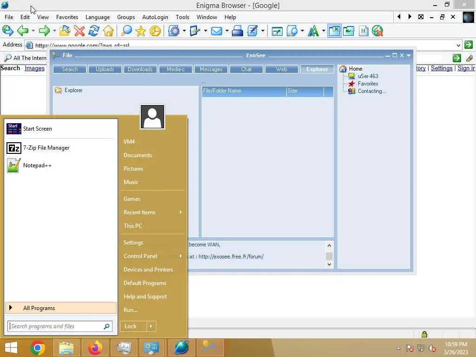Open Forward button history dropdown arrow

pos(54,31)
